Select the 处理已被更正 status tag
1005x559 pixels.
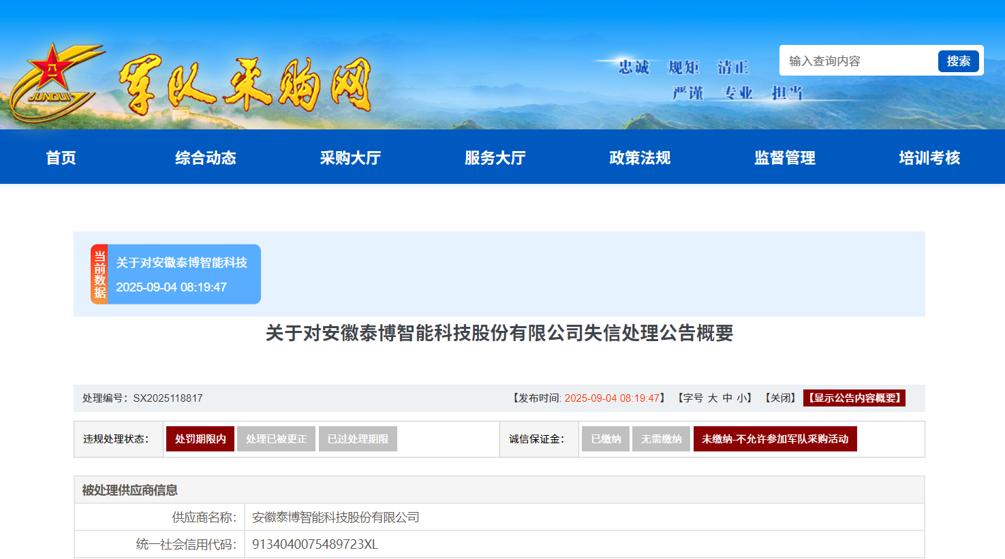(277, 439)
